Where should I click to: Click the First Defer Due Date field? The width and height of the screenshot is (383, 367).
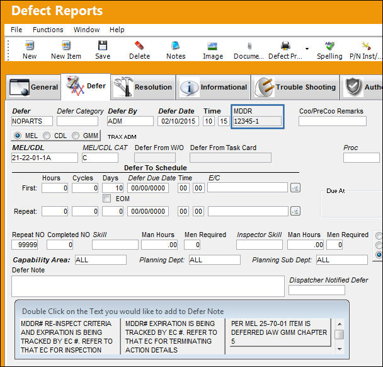(x=148, y=188)
